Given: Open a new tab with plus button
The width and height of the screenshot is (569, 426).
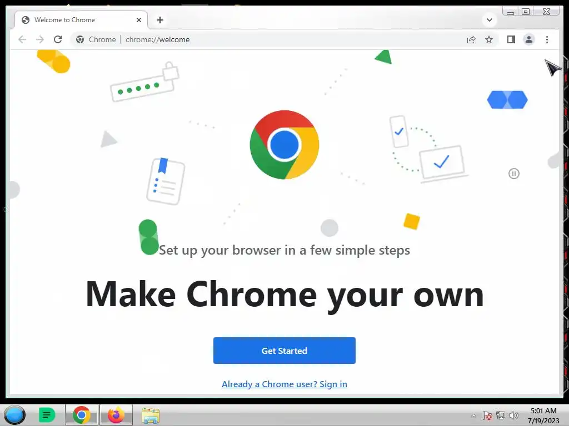Looking at the screenshot, I should tap(160, 20).
